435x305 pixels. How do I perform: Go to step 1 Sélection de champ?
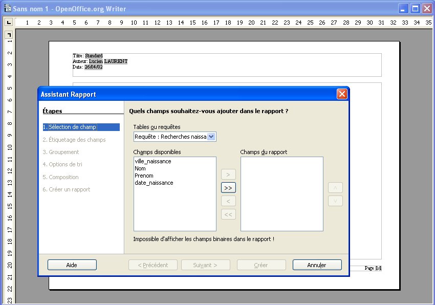click(x=81, y=127)
